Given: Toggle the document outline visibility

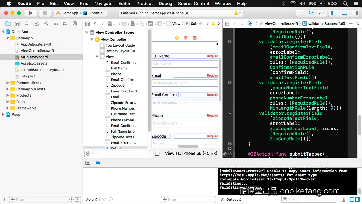Looking at the screenshot, I should (x=157, y=154).
